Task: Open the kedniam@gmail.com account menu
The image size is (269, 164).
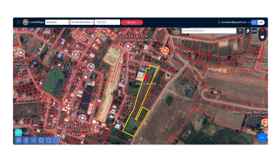Action: 233,22
